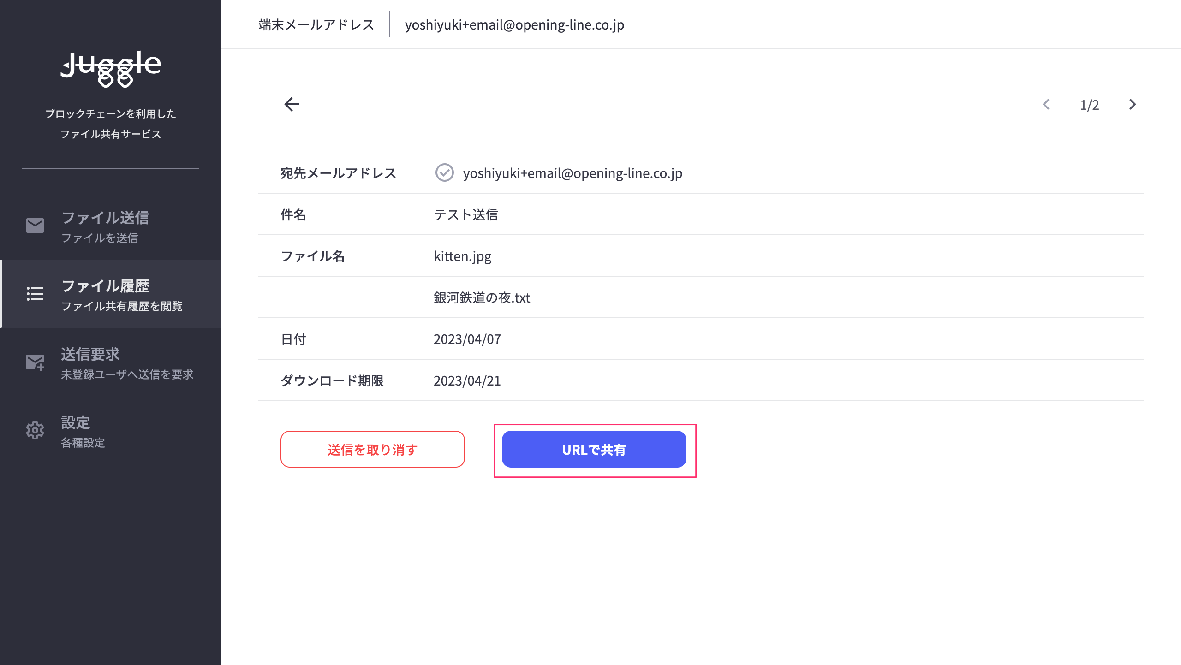Click the gear icon for 設定
1181x665 pixels.
pos(35,430)
